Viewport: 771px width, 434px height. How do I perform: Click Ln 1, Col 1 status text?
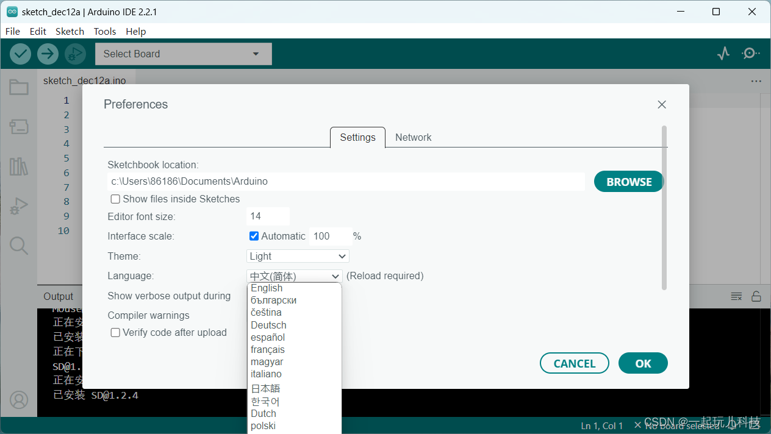602,426
